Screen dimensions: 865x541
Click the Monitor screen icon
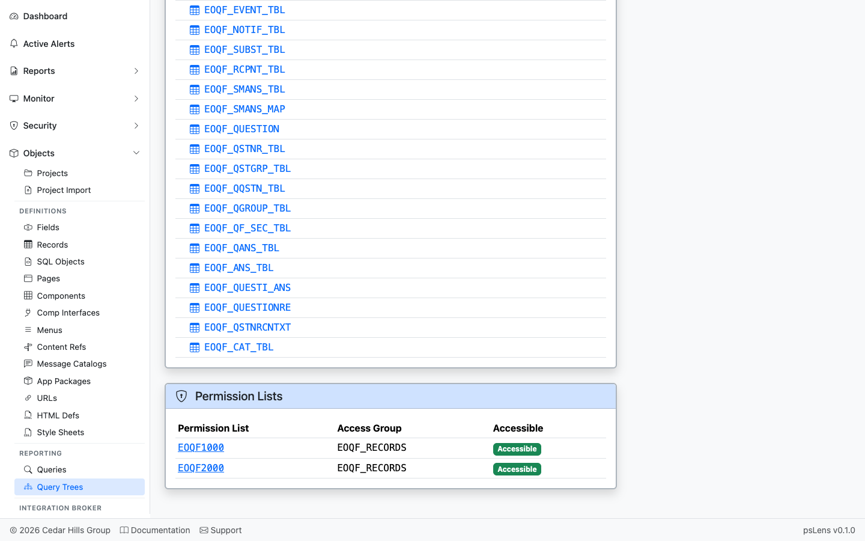point(14,99)
